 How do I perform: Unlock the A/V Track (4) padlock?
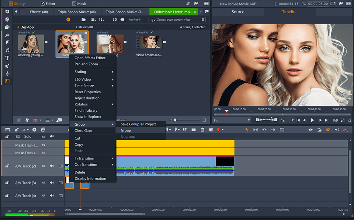tap(7, 196)
